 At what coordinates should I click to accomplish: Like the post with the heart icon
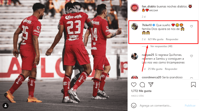click(134, 85)
